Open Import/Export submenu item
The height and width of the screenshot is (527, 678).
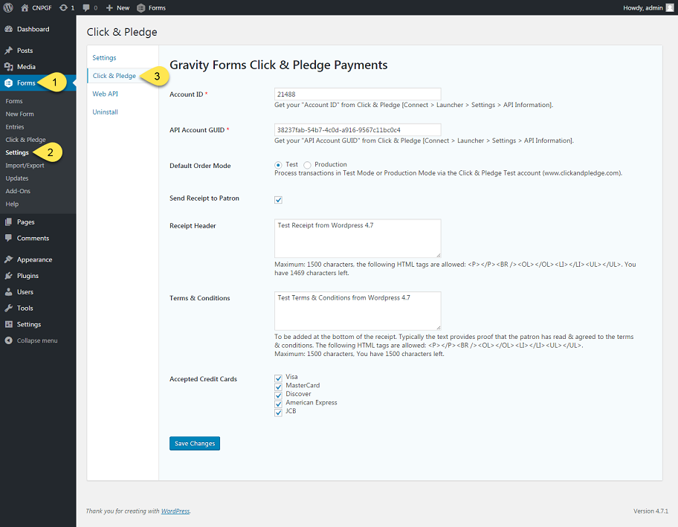[x=25, y=166]
